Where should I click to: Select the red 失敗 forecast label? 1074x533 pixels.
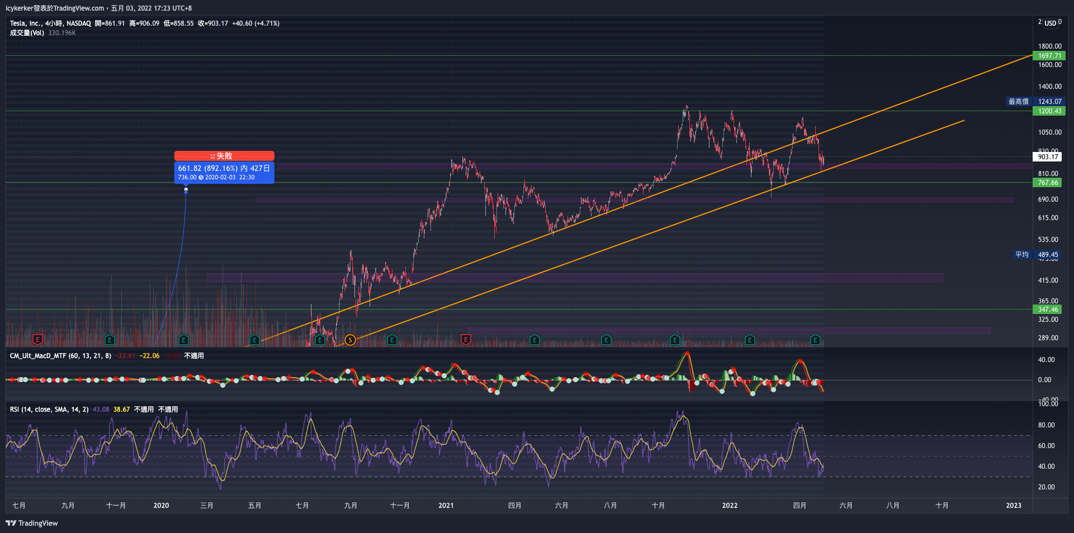(224, 156)
